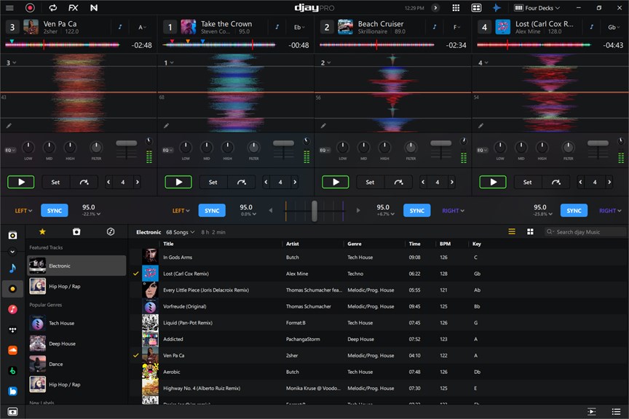Open the hamburger main menu
Image resolution: width=629 pixels, height=419 pixels.
(x=9, y=8)
